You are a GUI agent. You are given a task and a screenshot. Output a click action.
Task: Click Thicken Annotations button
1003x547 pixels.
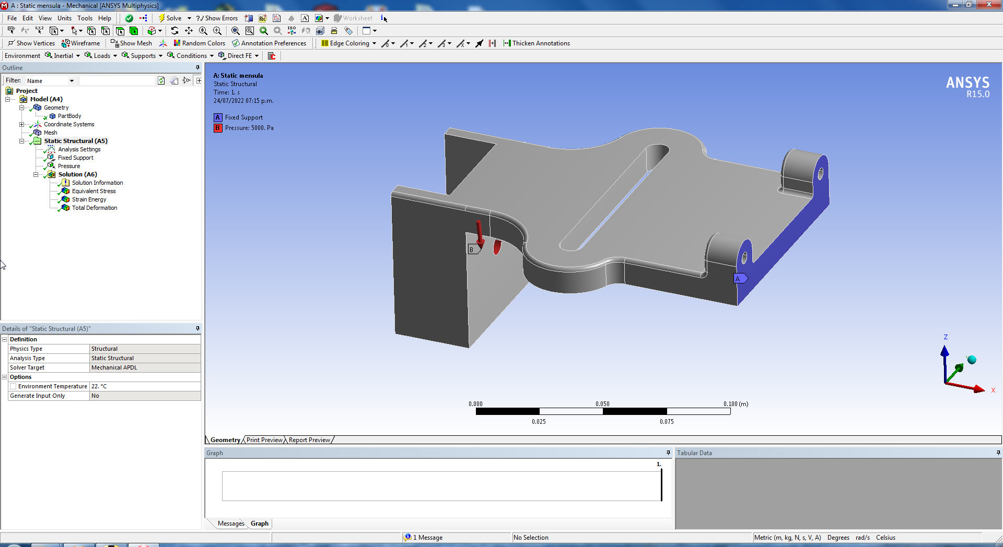pos(537,43)
